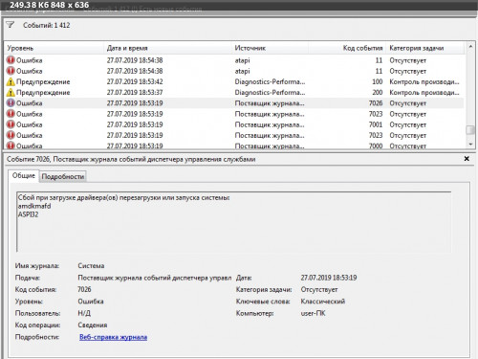Open the Общие tab
The width and height of the screenshot is (478, 359).
[x=24, y=176]
